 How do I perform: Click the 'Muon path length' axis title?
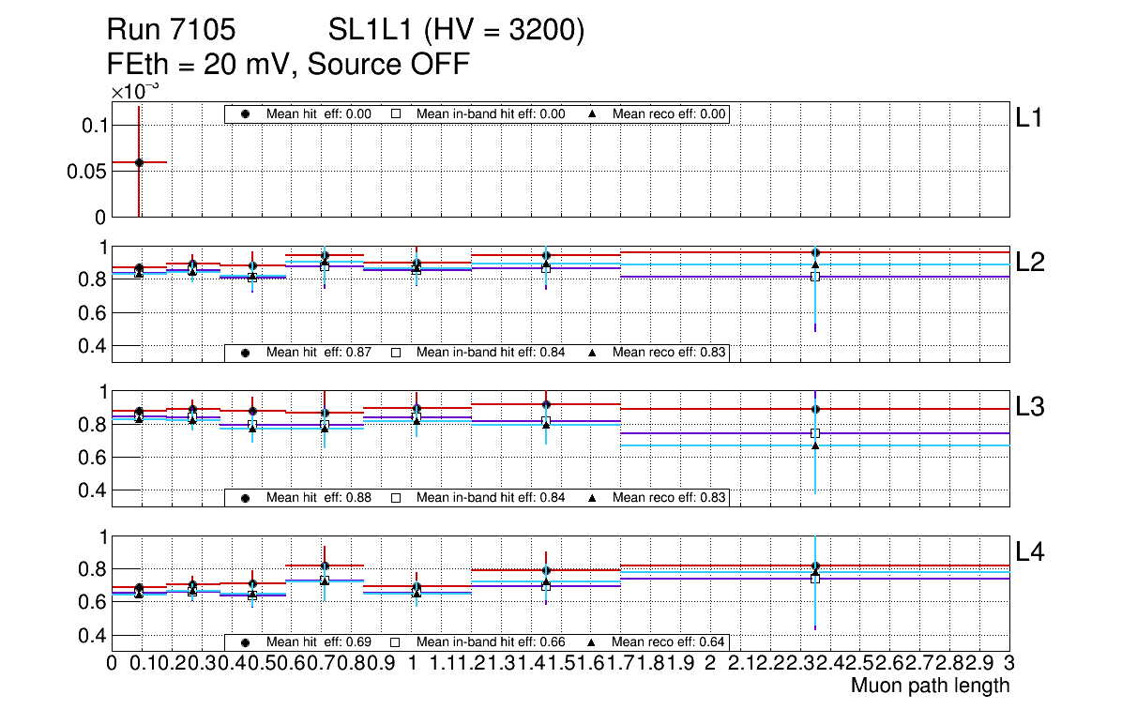point(930,686)
